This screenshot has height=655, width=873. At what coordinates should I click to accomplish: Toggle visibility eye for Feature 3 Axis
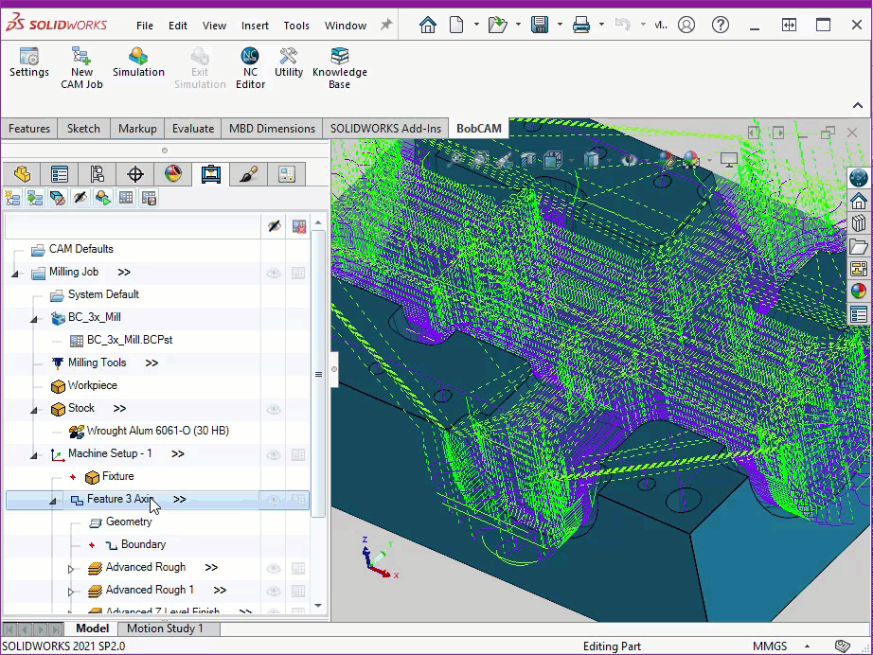pos(274,500)
